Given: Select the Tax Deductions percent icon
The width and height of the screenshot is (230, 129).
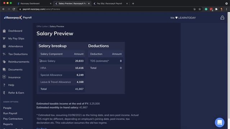Looking at the screenshot, I should [4, 54].
